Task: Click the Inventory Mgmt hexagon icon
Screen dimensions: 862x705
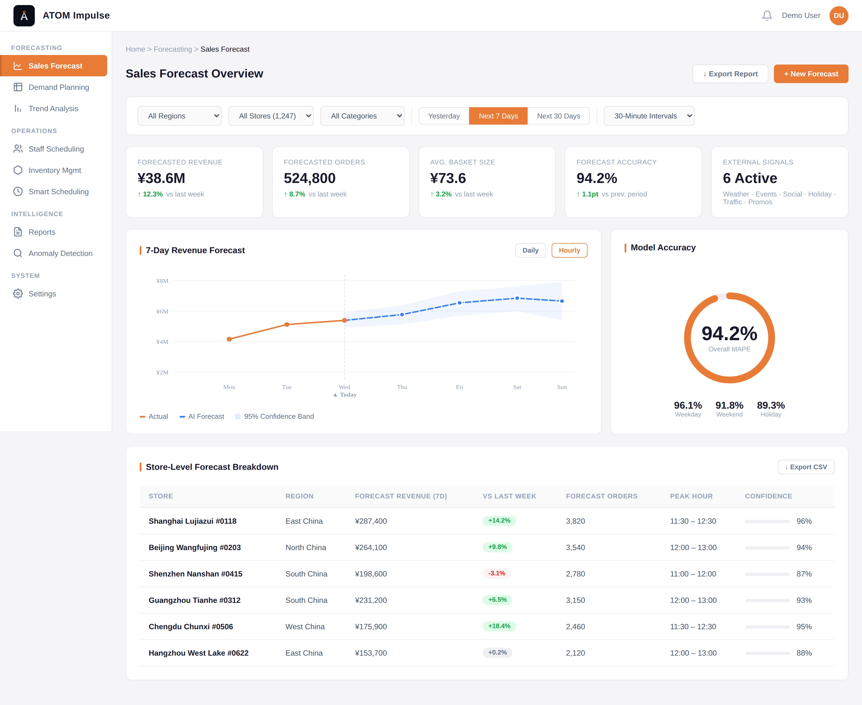Action: [18, 170]
